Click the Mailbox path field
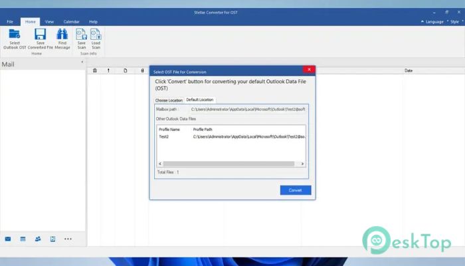465x266 pixels. [x=248, y=109]
